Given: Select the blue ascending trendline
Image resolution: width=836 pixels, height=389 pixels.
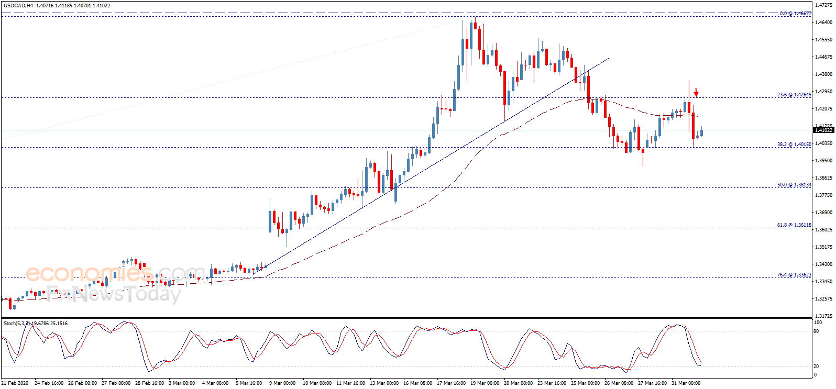Looking at the screenshot, I should pyautogui.click(x=431, y=166).
